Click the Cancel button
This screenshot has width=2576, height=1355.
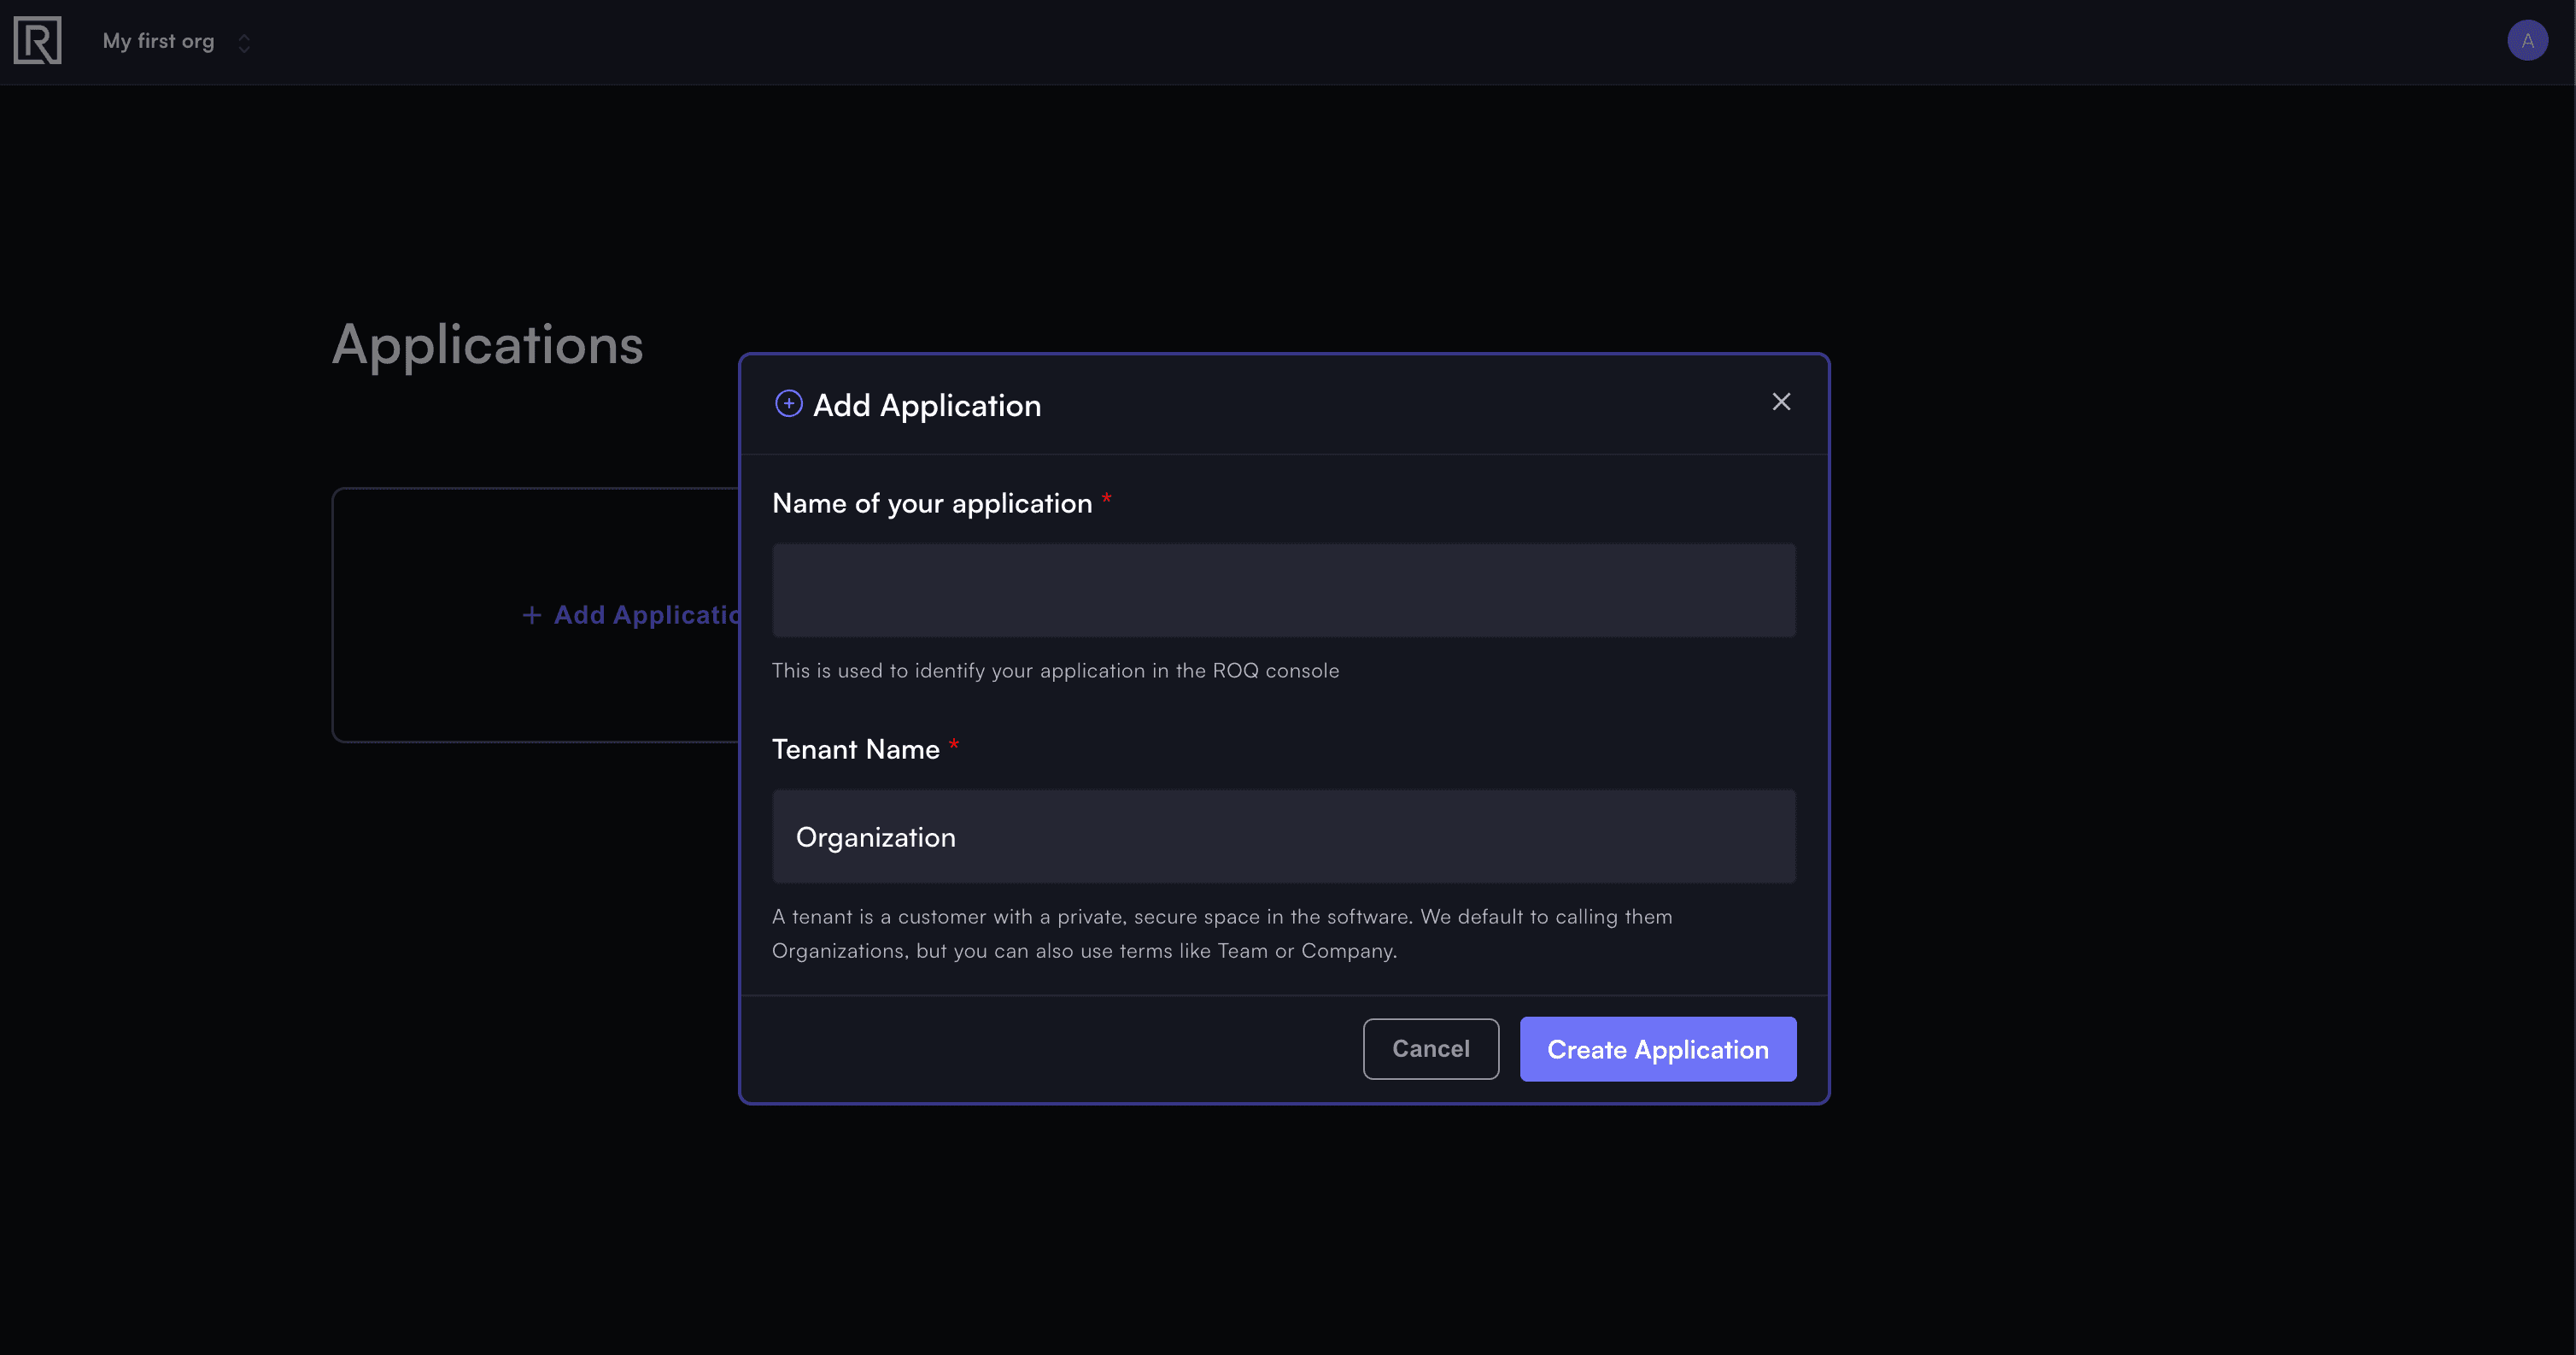click(1430, 1049)
